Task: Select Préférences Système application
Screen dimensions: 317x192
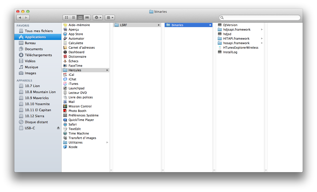Action: pyautogui.click(x=86, y=115)
